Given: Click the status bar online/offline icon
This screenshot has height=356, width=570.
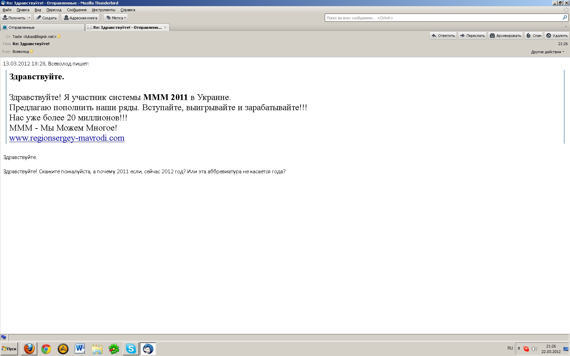Looking at the screenshot, I should click(4, 337).
